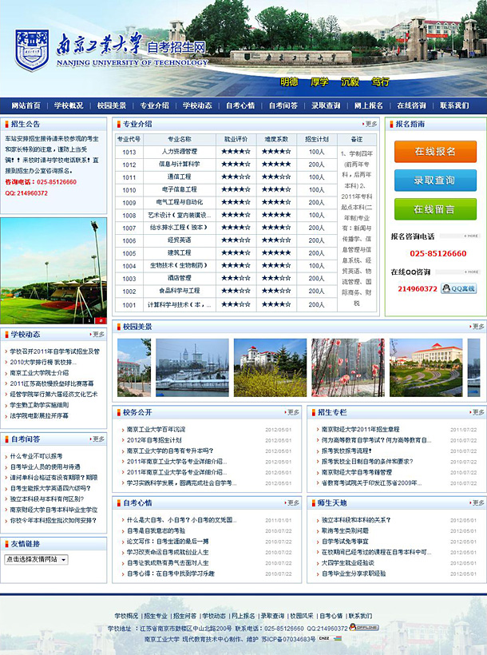
Task: Click footer link 招生专业
Action: click(156, 616)
